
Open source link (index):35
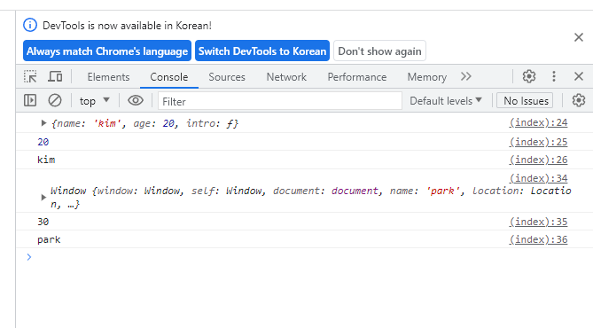[x=538, y=222]
